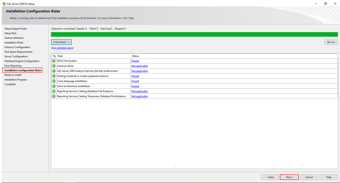Viewport: 340px width, 183px height.
Task: Click Reporting Services Catalog Database File Existence text
Action: pyautogui.click(x=85, y=91)
